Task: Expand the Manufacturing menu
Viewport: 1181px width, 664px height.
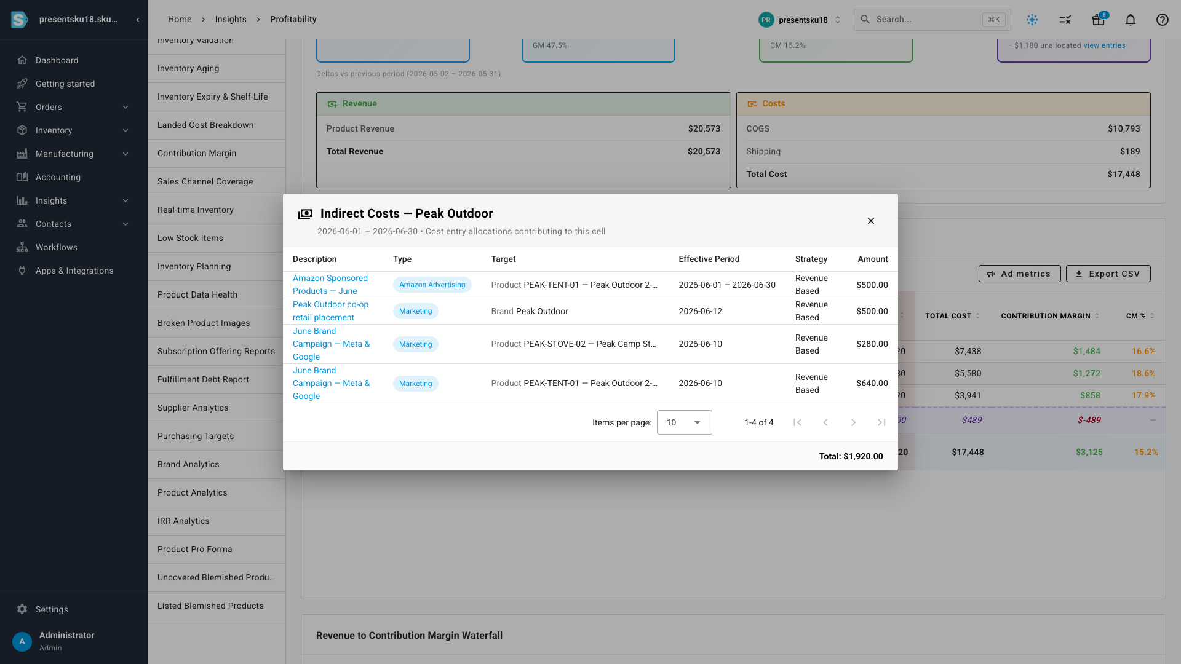Action: 125,154
